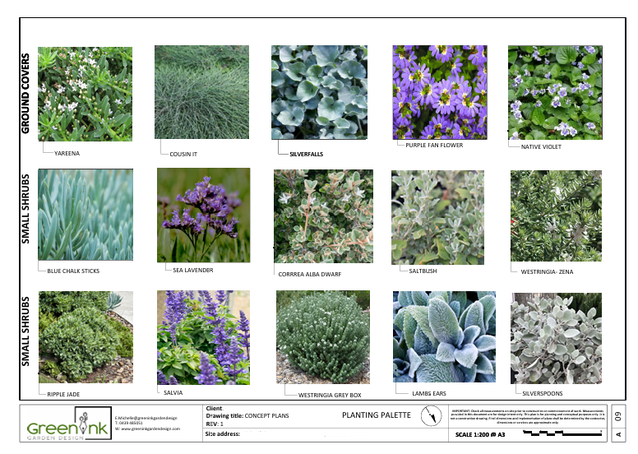Click the greeninkgardendesign.com website address
The image size is (638, 454).
pos(148,429)
